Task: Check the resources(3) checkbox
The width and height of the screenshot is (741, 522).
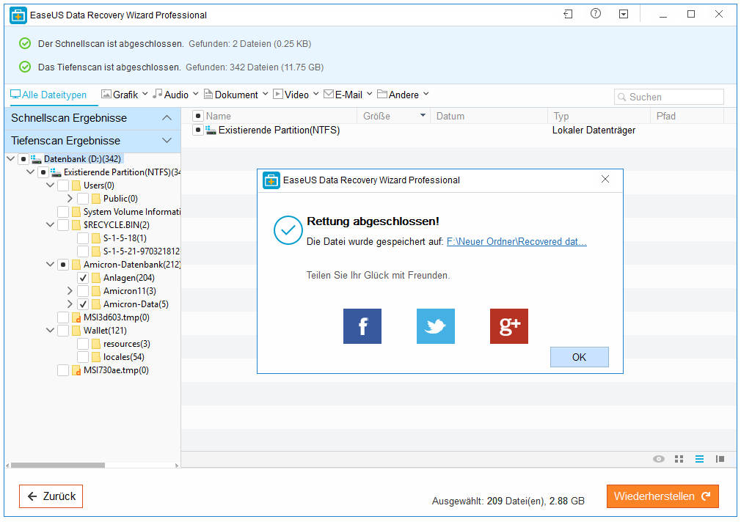Action: [83, 344]
